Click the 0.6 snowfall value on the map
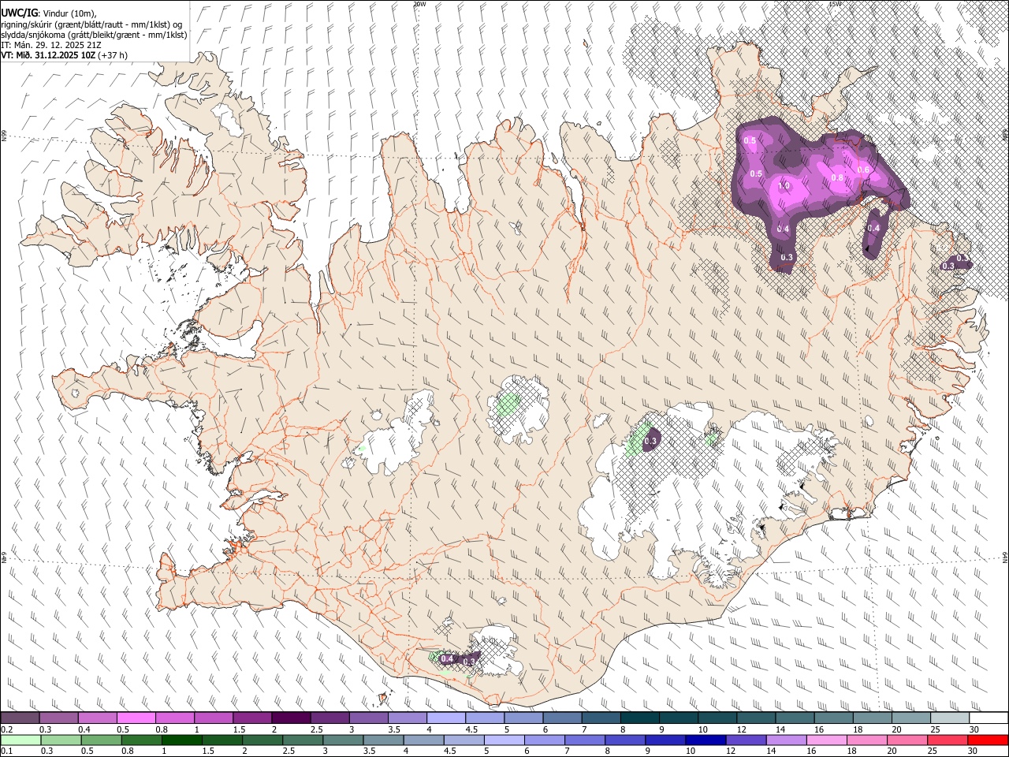This screenshot has height=757, width=1009. click(x=862, y=170)
